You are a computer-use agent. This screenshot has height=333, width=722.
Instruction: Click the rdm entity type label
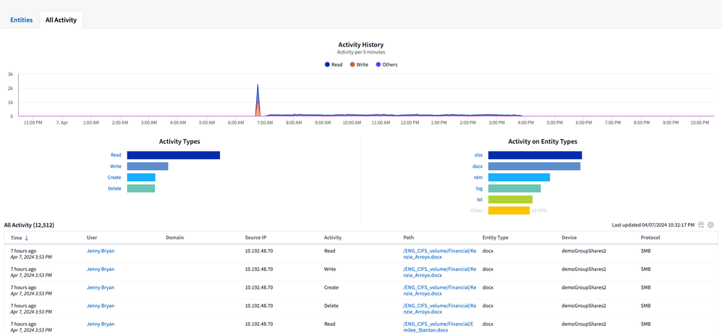pyautogui.click(x=477, y=177)
